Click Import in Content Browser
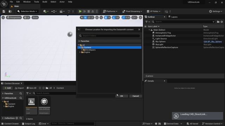 (x=19, y=88)
